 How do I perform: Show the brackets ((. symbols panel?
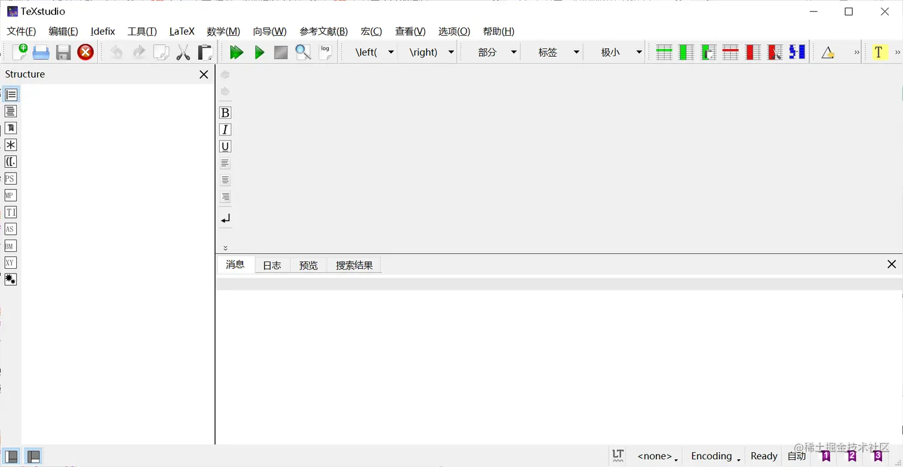[11, 161]
